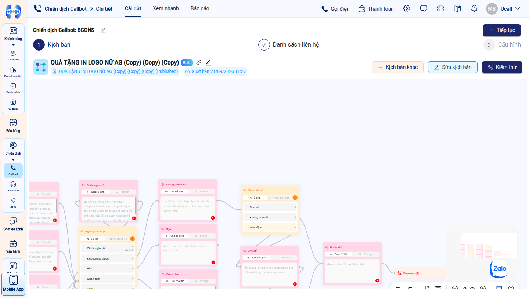The image size is (529, 298).
Task: Click the settings gear in header
Action: (x=407, y=8)
